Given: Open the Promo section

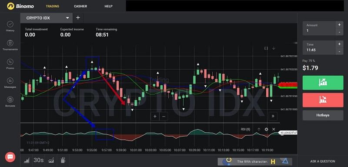Looking at the screenshot, I should pos(10,64).
